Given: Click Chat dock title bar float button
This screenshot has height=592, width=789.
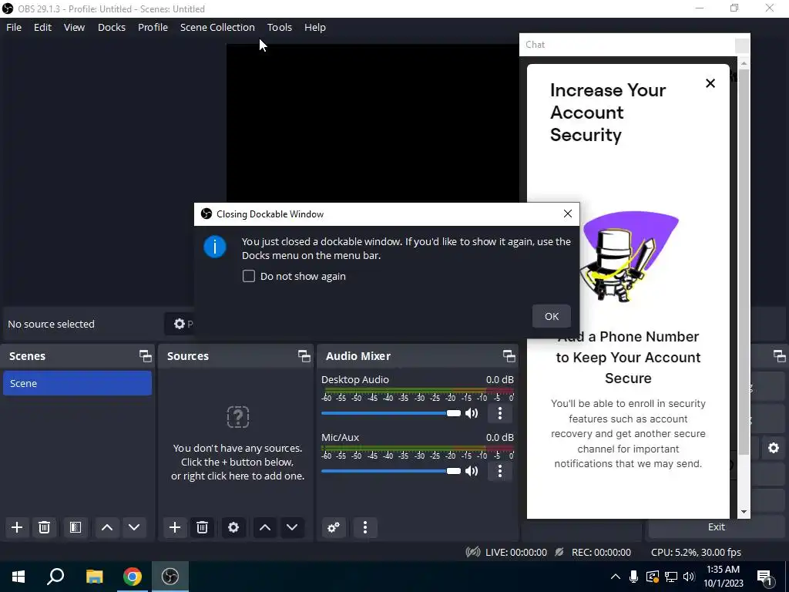Looking at the screenshot, I should [x=742, y=45].
